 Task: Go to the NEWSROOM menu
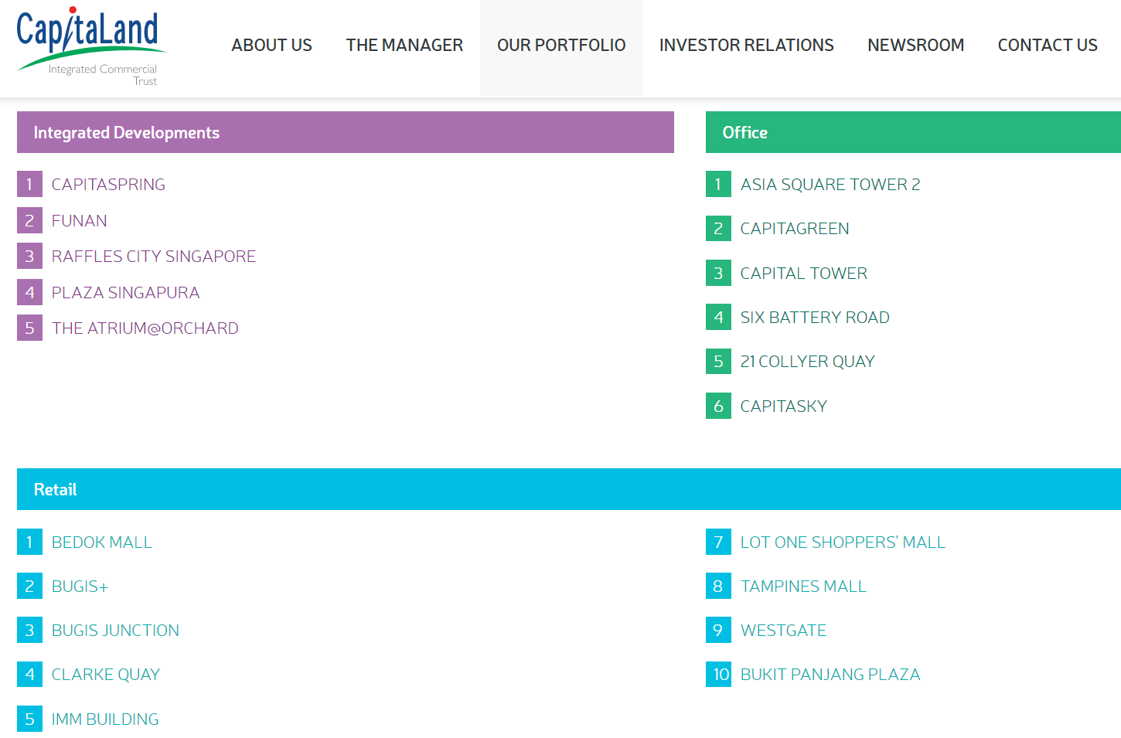[x=915, y=46]
